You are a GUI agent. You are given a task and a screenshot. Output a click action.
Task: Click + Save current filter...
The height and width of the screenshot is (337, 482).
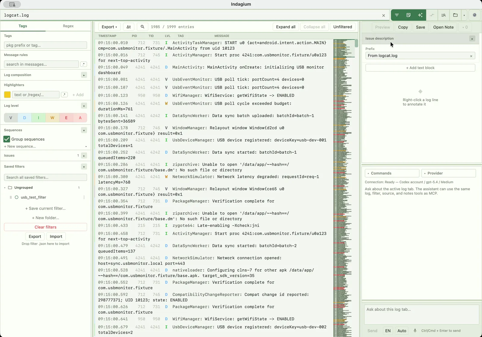click(45, 208)
